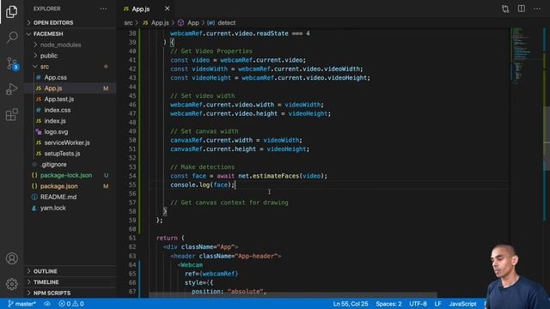Screen dimensions: 550x309
Task: Click the Open Changes icon in editor toolbar
Action: (505, 9)
